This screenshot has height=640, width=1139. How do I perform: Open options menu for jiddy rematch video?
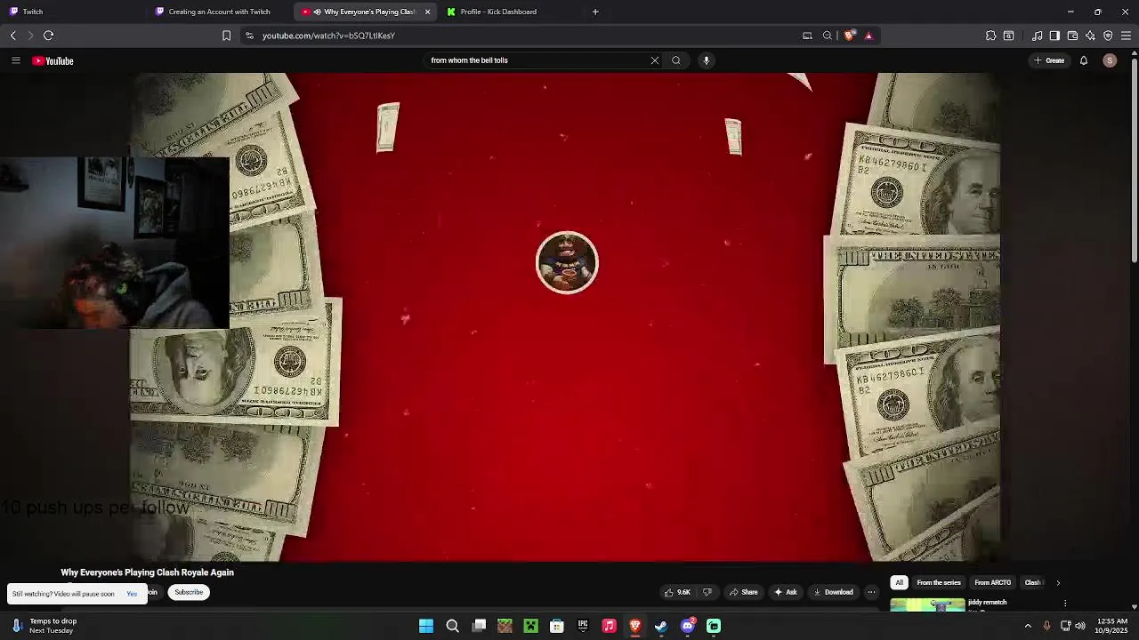[1065, 604]
